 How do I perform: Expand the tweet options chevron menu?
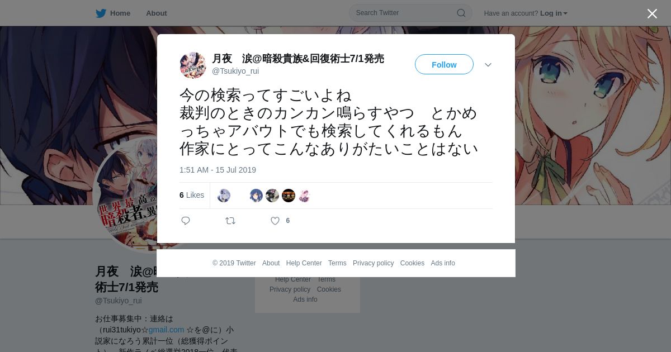coord(488,65)
